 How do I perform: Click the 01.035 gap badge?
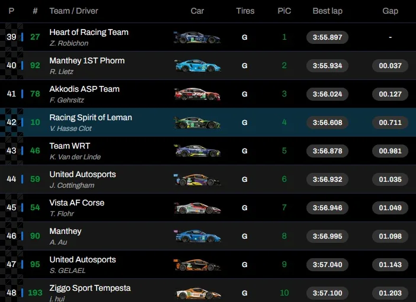point(390,179)
